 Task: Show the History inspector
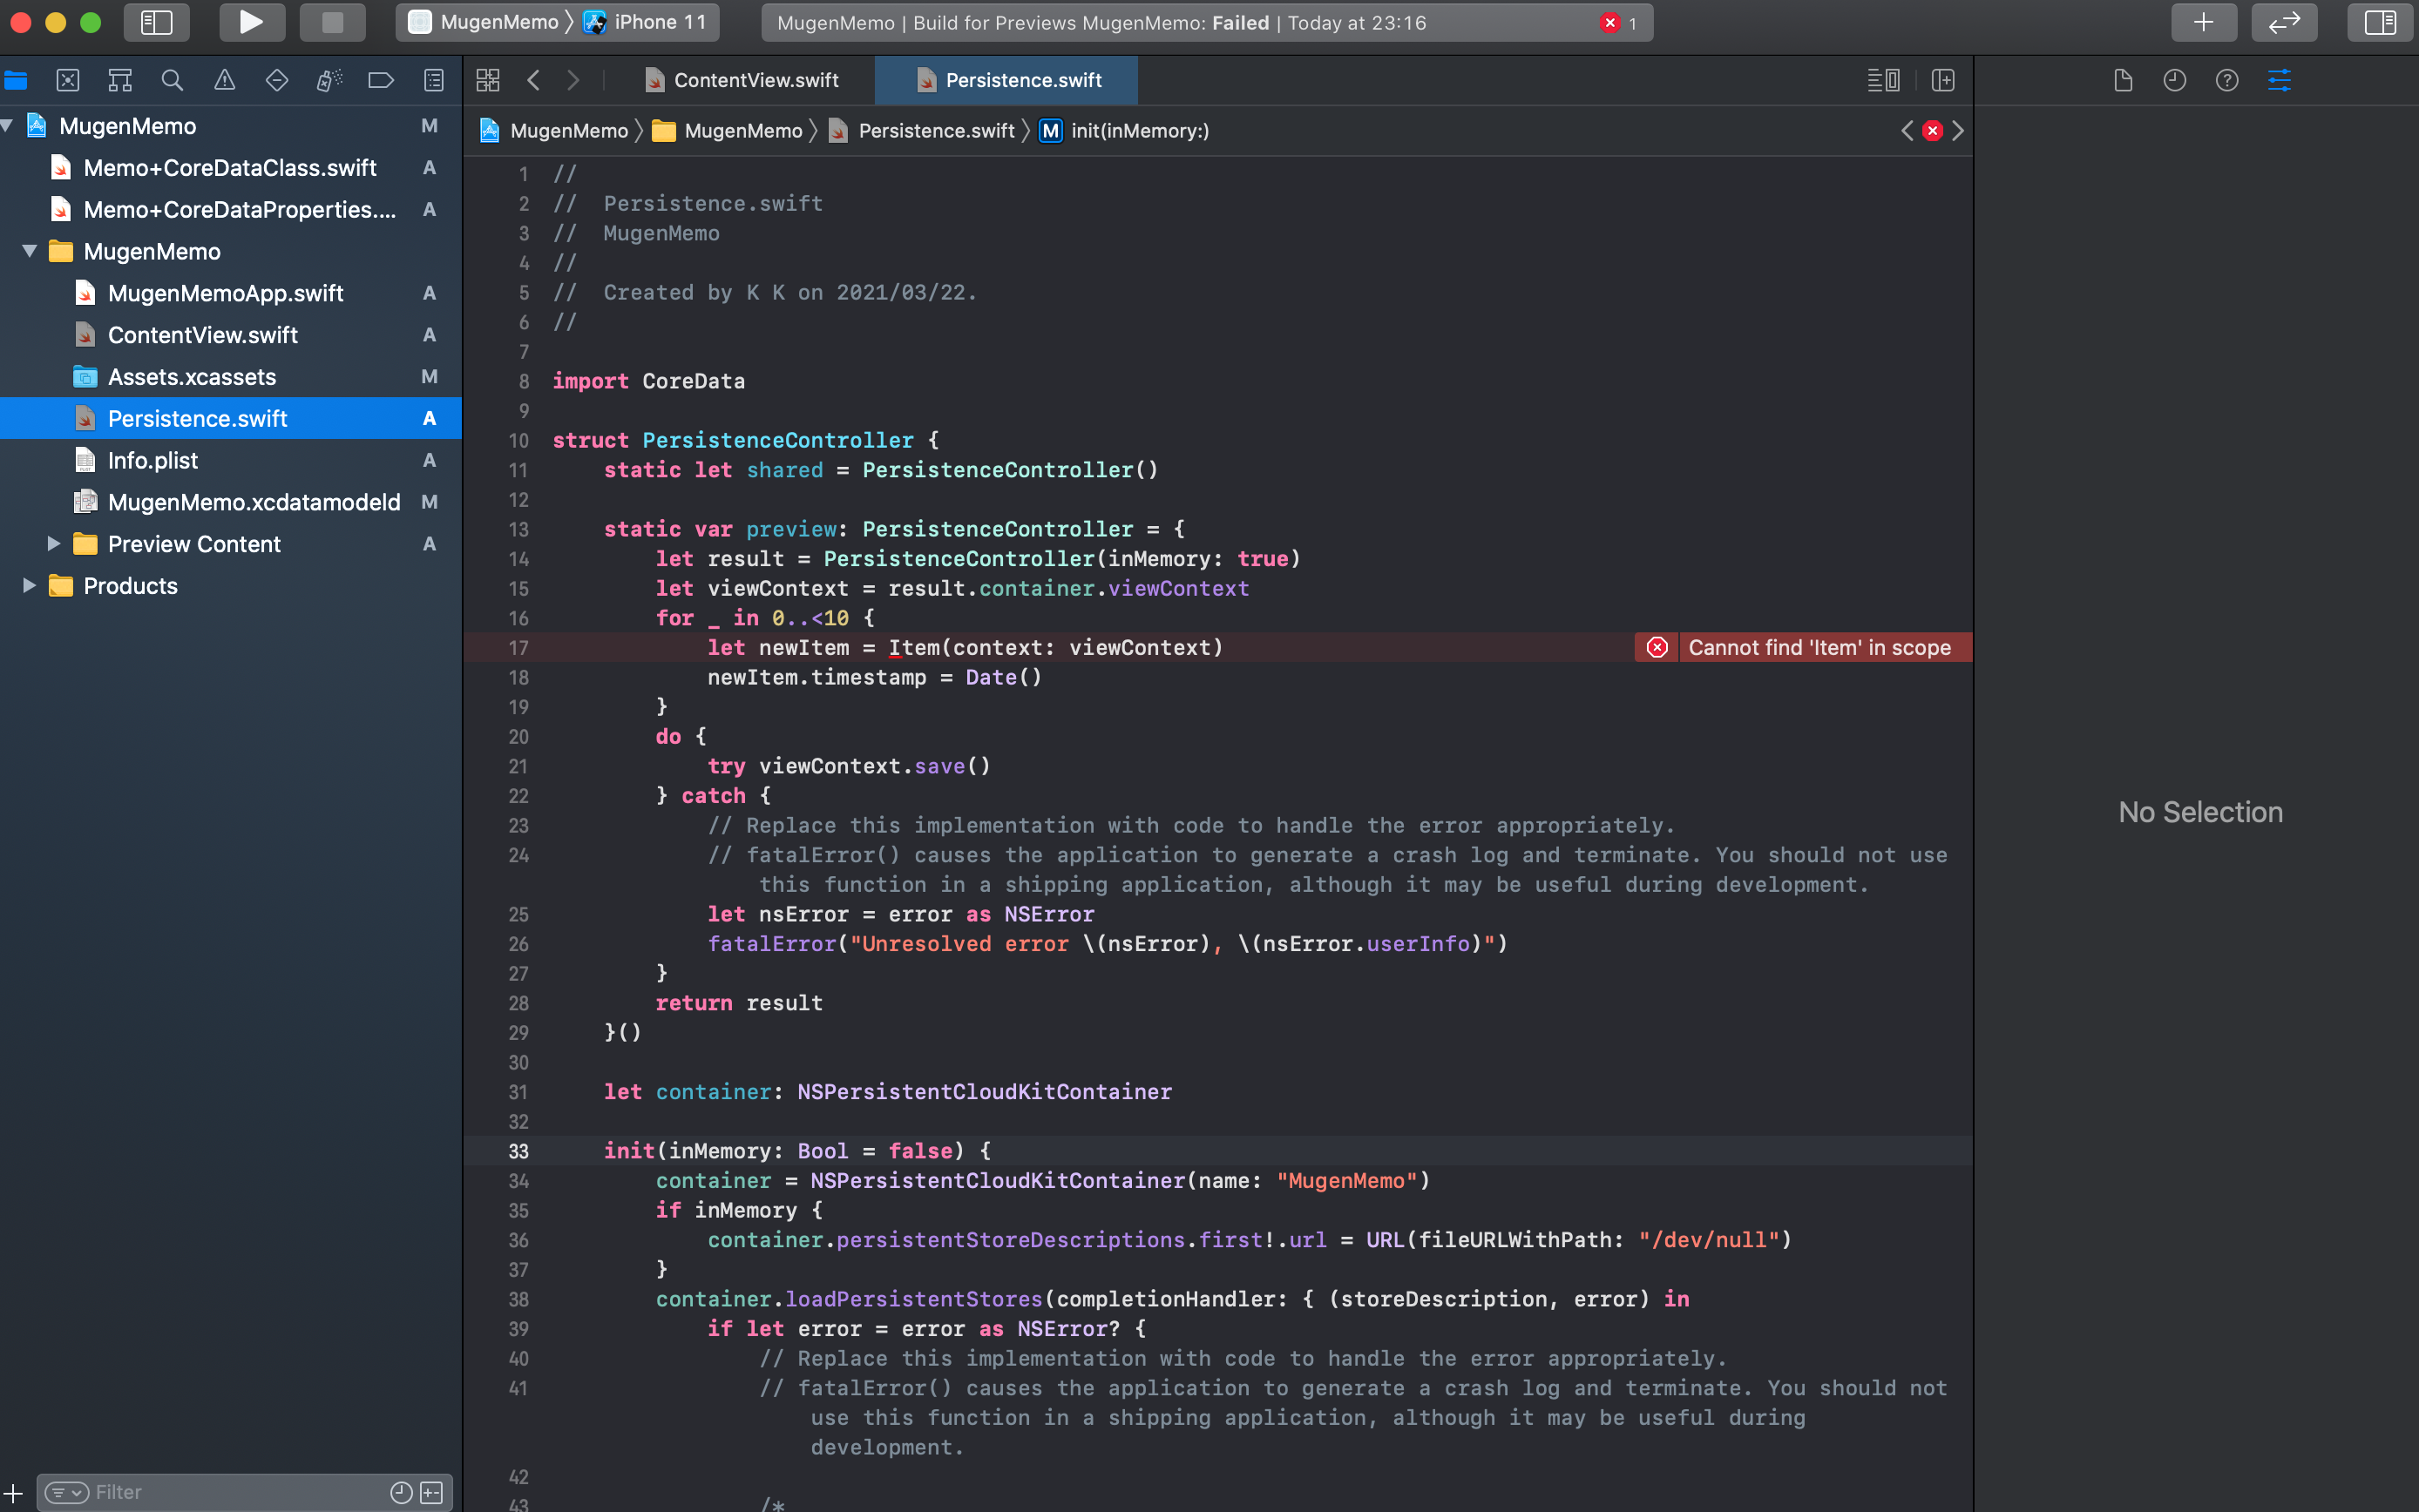(2175, 80)
